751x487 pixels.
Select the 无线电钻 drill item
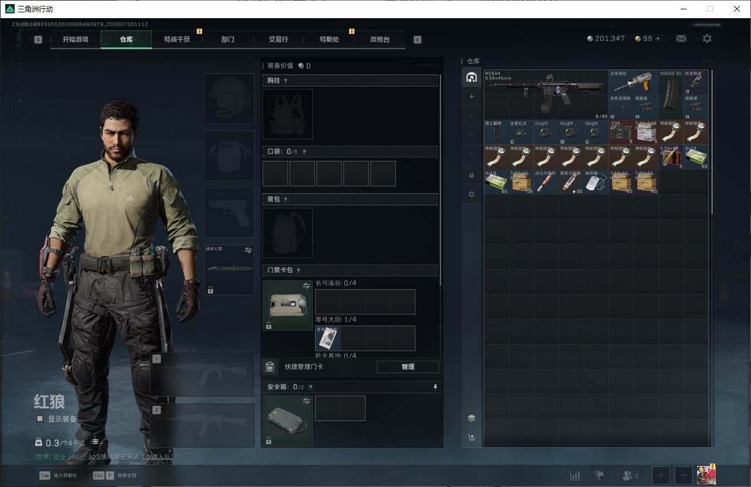(633, 82)
